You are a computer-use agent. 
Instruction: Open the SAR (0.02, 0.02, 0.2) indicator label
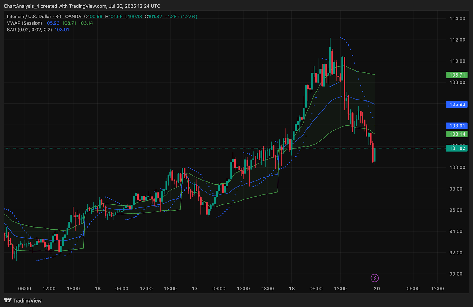point(29,30)
